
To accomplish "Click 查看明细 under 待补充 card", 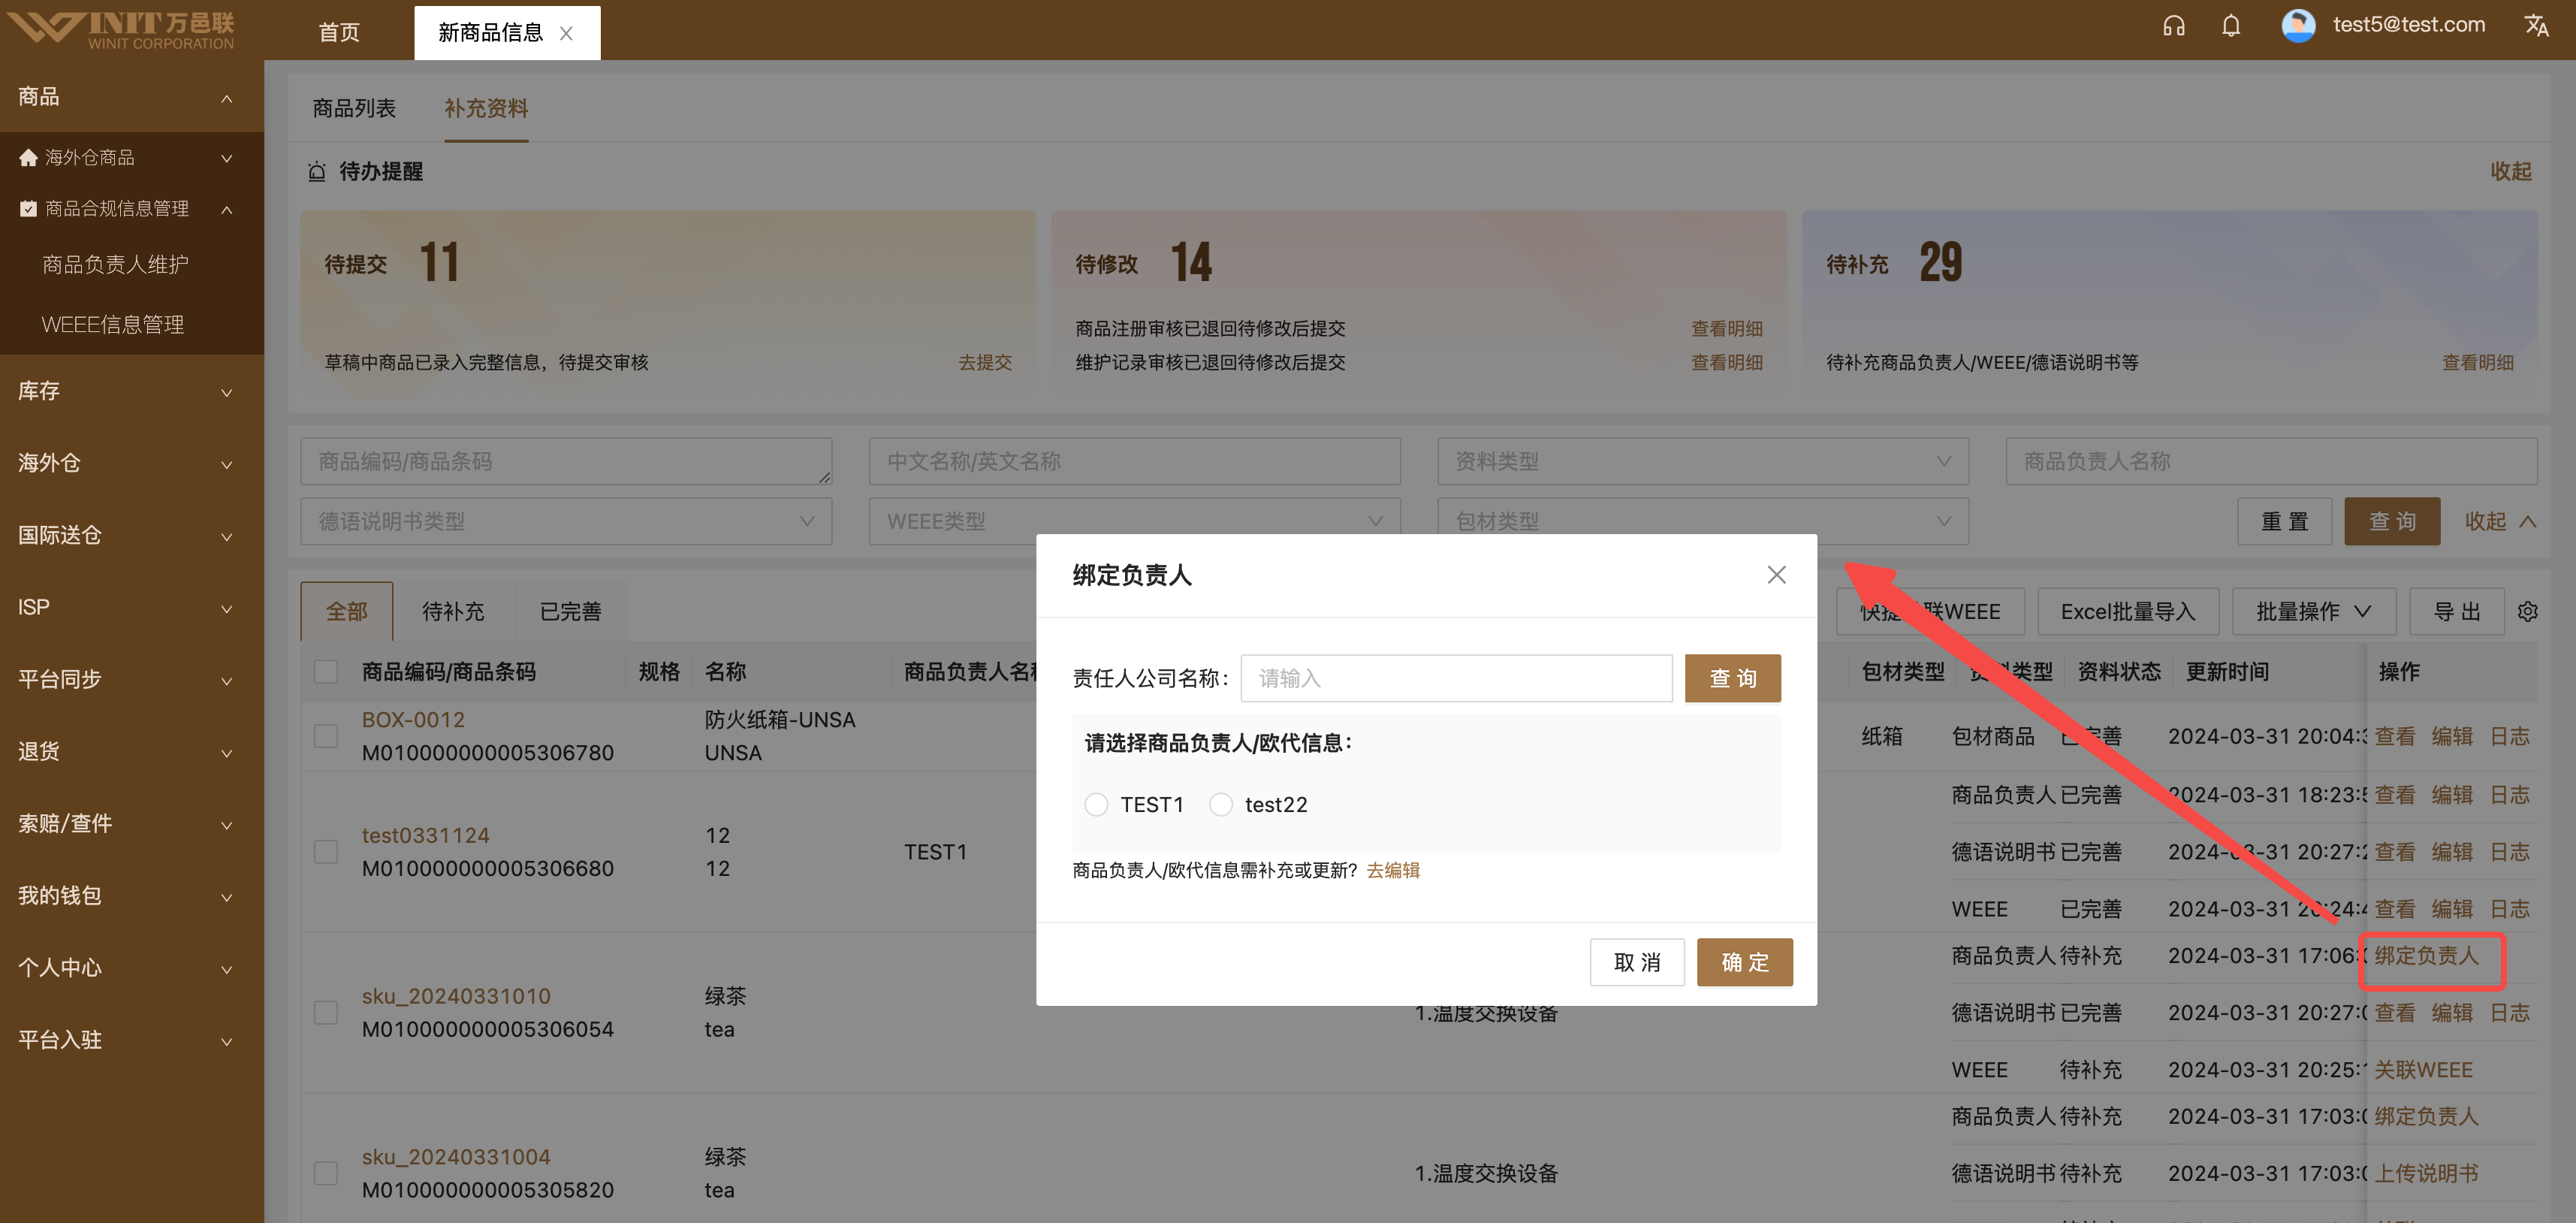I will pyautogui.click(x=2478, y=362).
